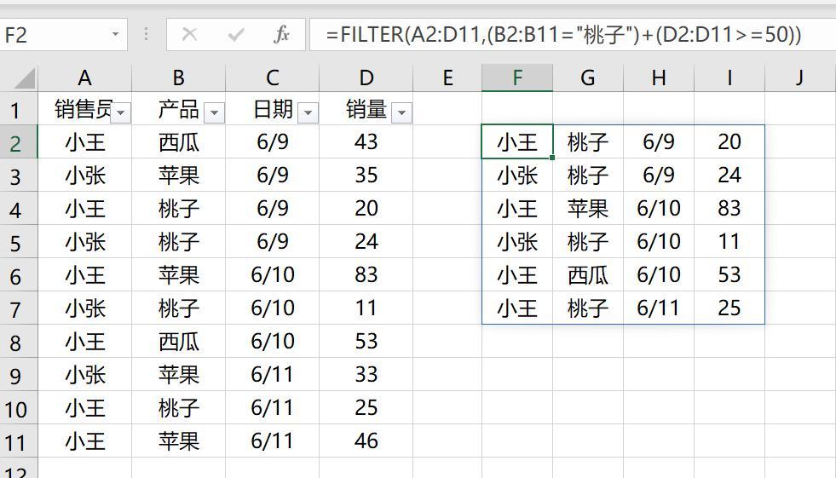Select cell I4 with value 83
This screenshot has width=836, height=478.
pyautogui.click(x=729, y=209)
